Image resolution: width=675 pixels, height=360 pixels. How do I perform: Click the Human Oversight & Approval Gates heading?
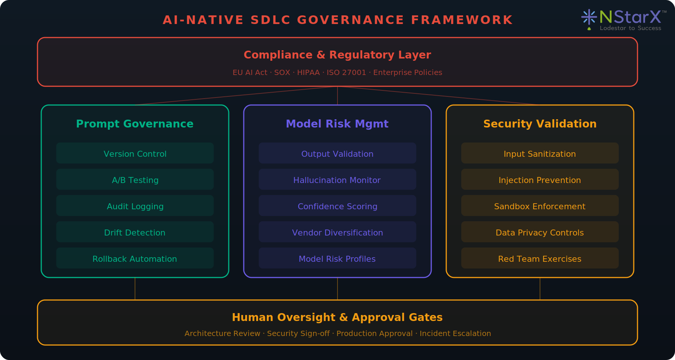tap(337, 317)
